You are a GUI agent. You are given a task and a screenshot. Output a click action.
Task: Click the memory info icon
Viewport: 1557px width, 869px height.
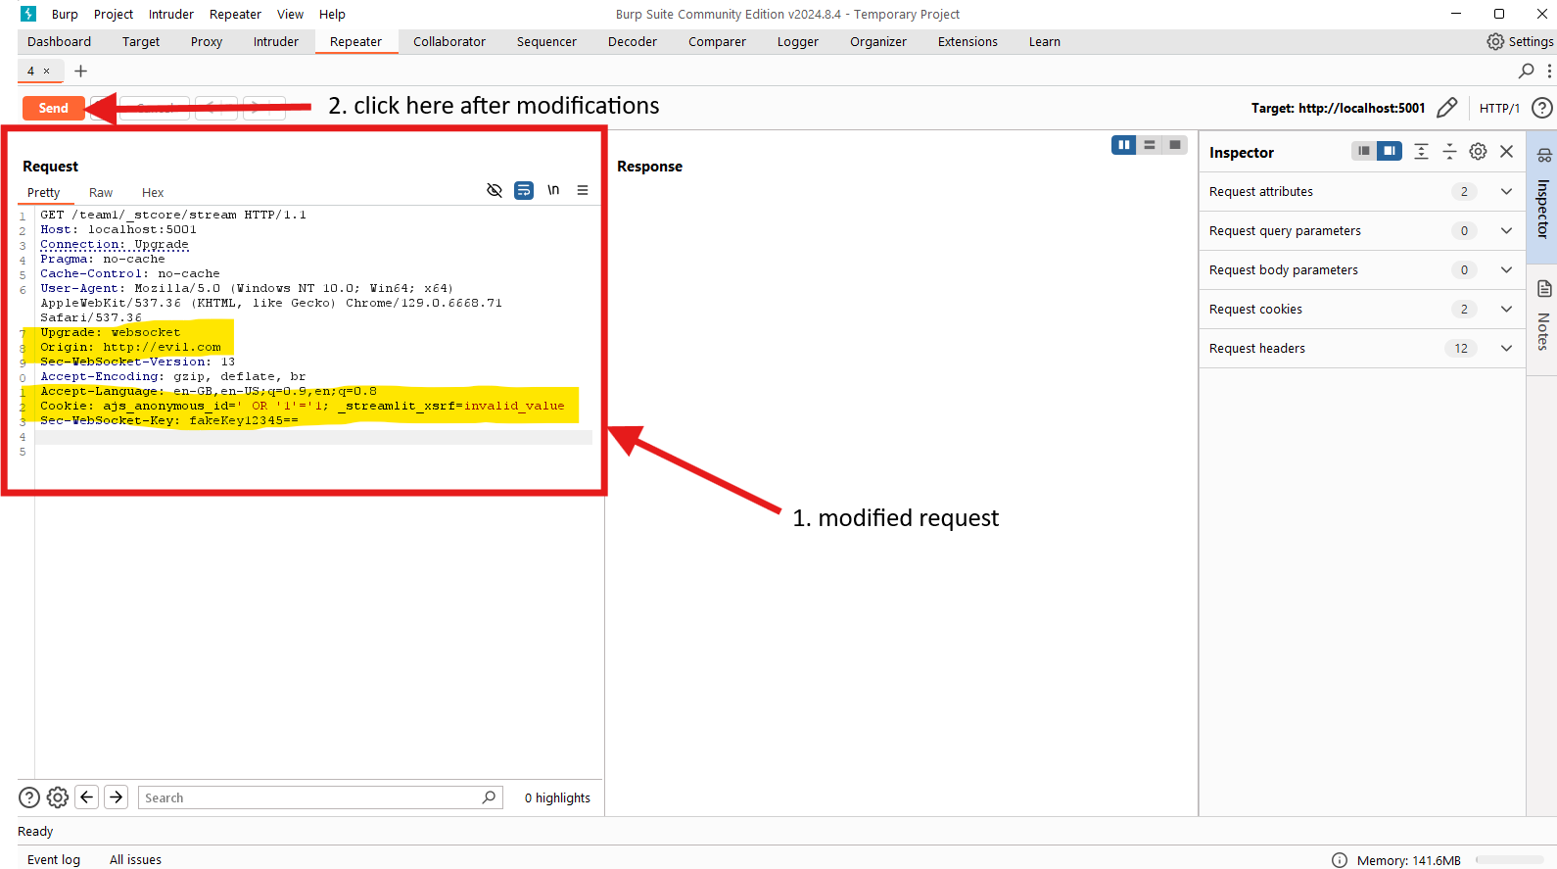(1340, 860)
